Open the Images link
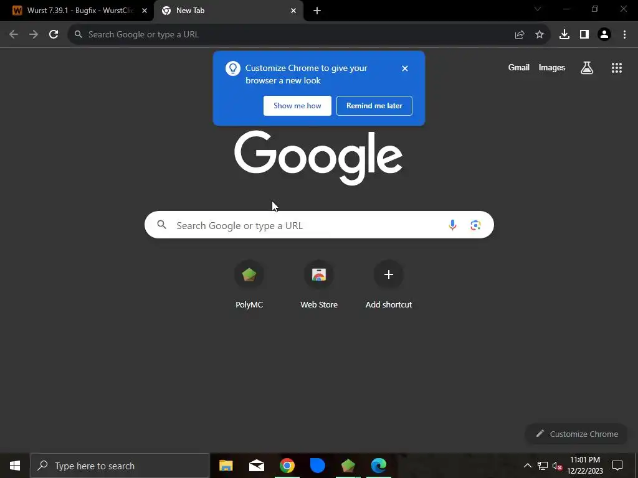The height and width of the screenshot is (478, 638). point(552,68)
